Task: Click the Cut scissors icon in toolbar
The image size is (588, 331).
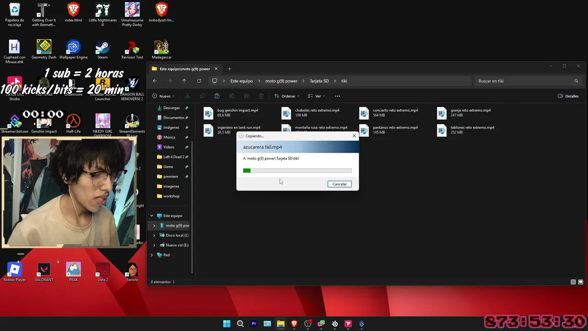Action: coord(187,96)
